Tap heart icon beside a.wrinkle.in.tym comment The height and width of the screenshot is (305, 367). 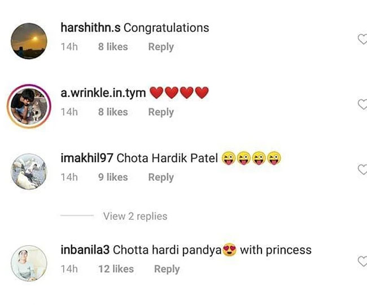click(363, 104)
